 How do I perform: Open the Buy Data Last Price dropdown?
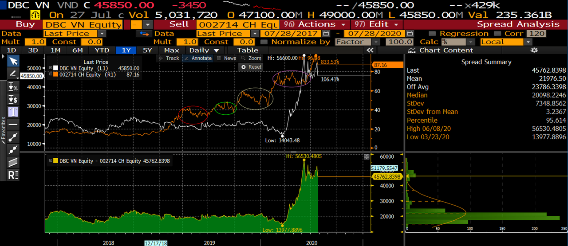pos(103,34)
